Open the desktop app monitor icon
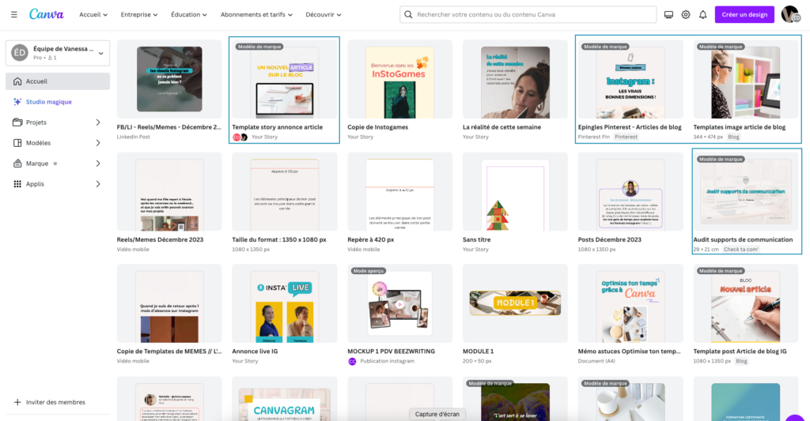 point(668,14)
